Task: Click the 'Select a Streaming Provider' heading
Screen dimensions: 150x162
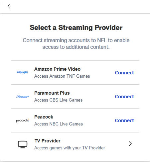Action: pyautogui.click(x=76, y=28)
